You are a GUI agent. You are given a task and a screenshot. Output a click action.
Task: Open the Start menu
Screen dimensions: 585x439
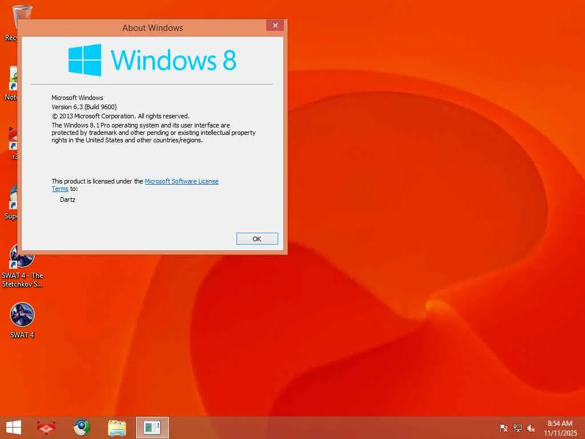[x=14, y=428]
